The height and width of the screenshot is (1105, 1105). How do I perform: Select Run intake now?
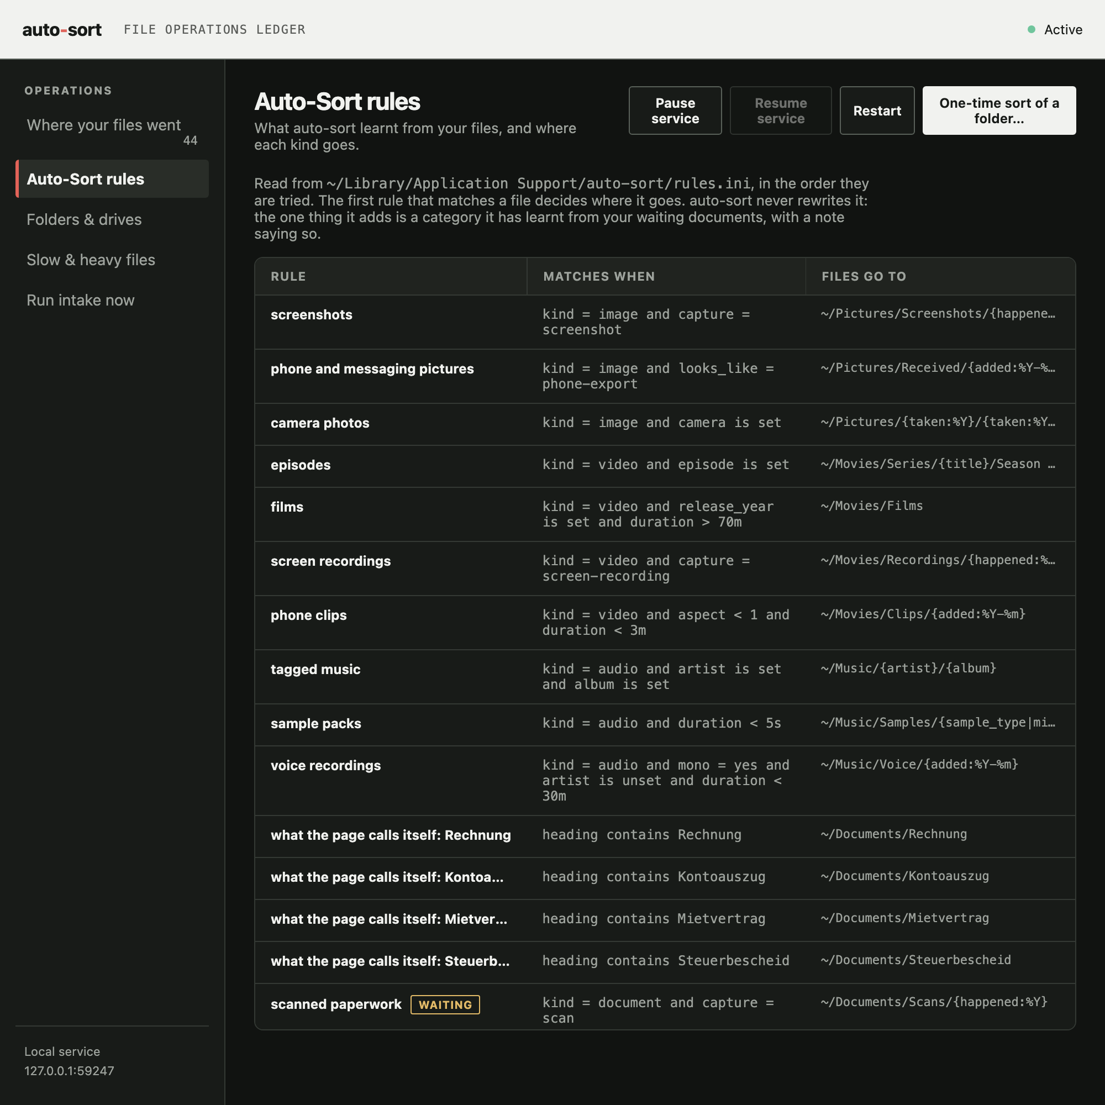112,300
